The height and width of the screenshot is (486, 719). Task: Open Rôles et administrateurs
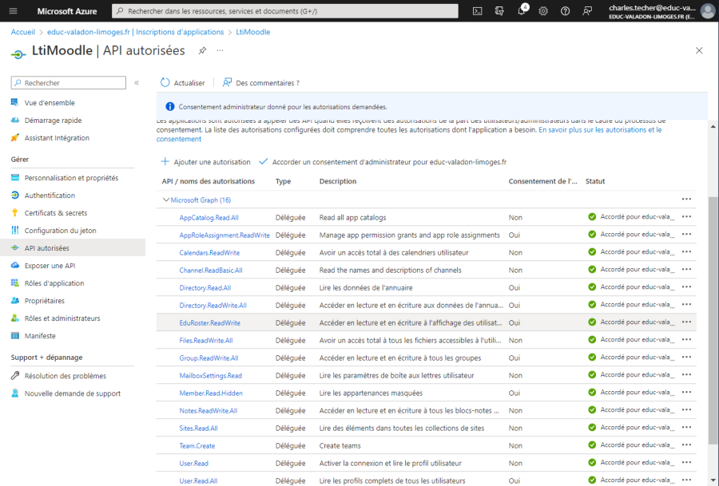click(x=62, y=318)
